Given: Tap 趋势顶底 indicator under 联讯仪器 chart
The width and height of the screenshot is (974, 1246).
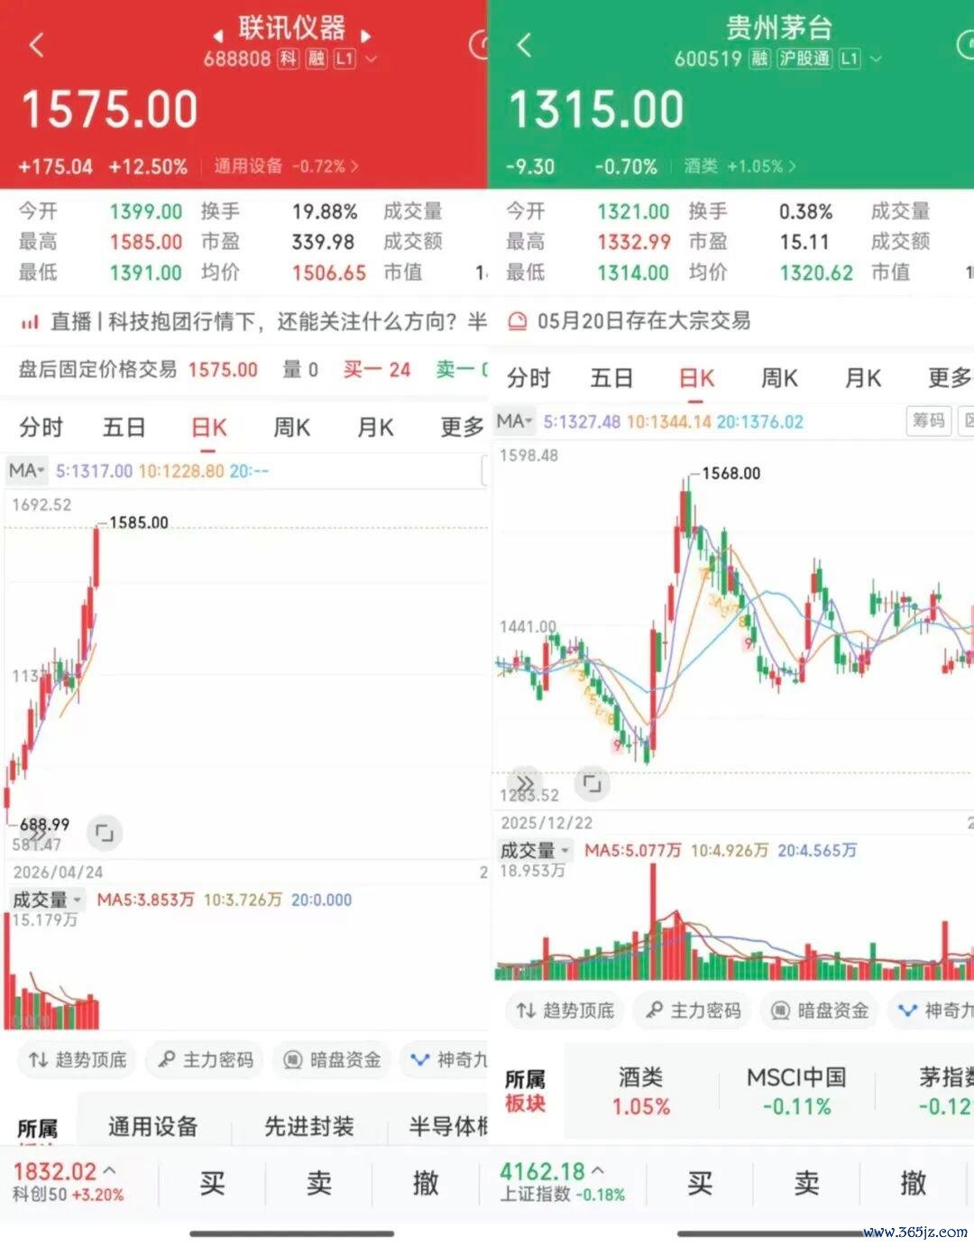Looking at the screenshot, I should click(x=78, y=1060).
